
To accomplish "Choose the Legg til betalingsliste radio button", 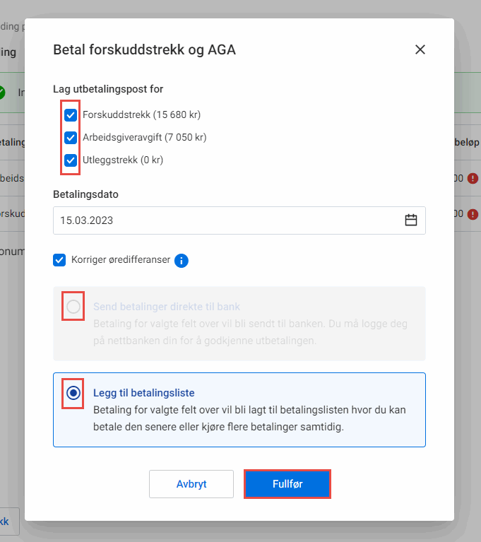I will (73, 393).
